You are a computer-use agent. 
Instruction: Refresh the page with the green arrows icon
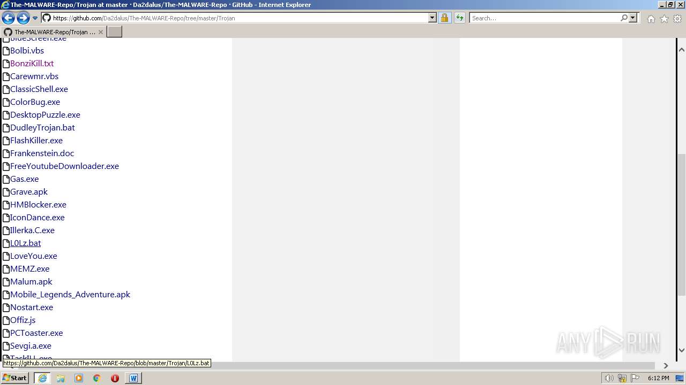[460, 18]
